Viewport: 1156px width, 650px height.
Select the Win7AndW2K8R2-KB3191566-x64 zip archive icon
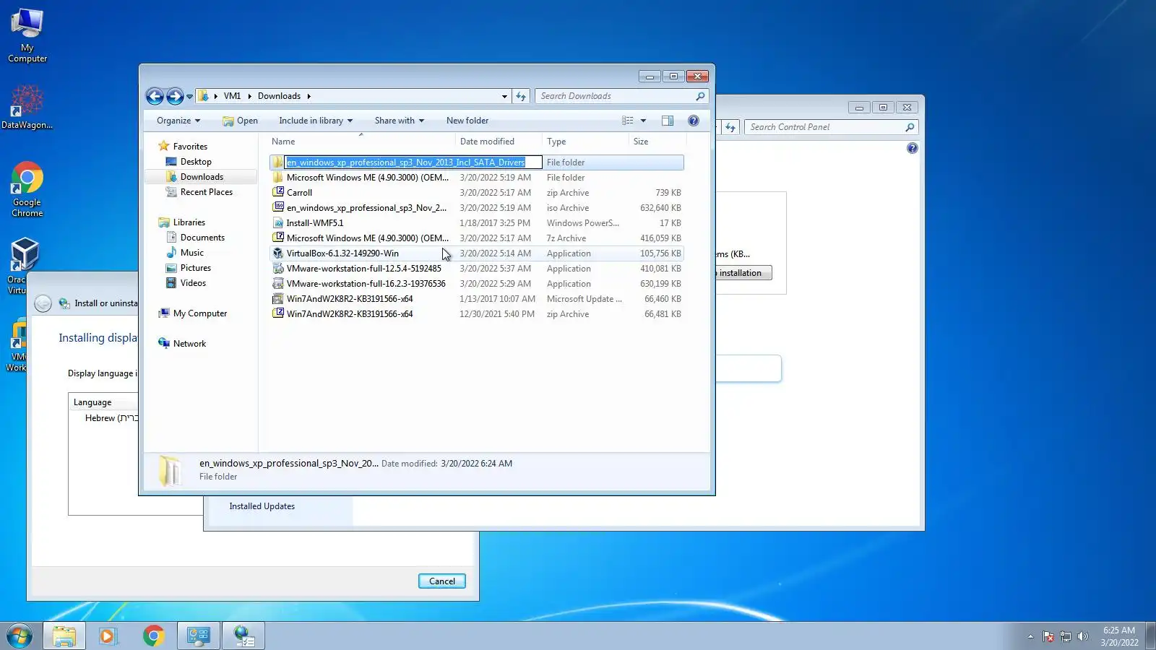tap(278, 314)
